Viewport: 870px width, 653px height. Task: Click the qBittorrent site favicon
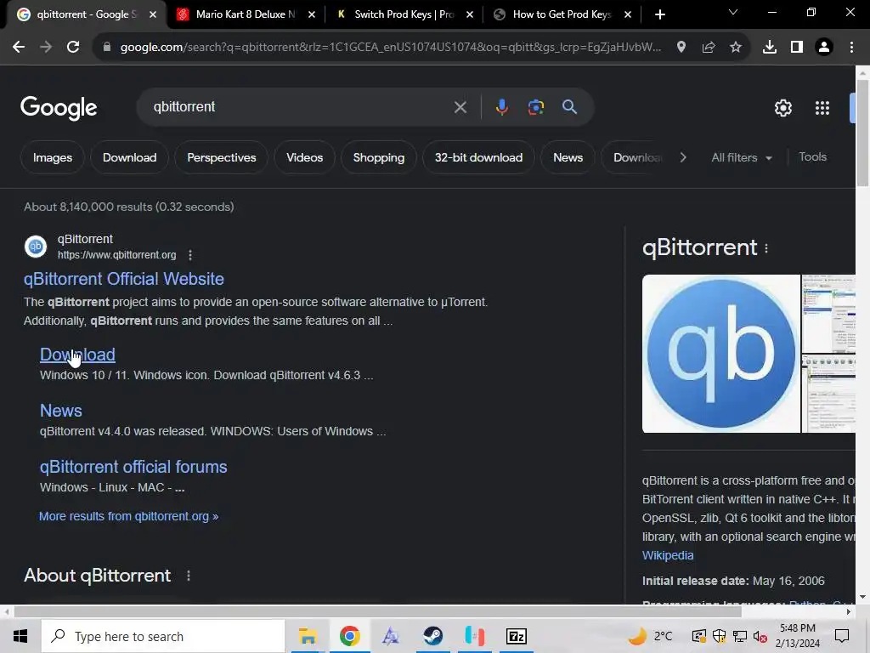pyautogui.click(x=36, y=247)
